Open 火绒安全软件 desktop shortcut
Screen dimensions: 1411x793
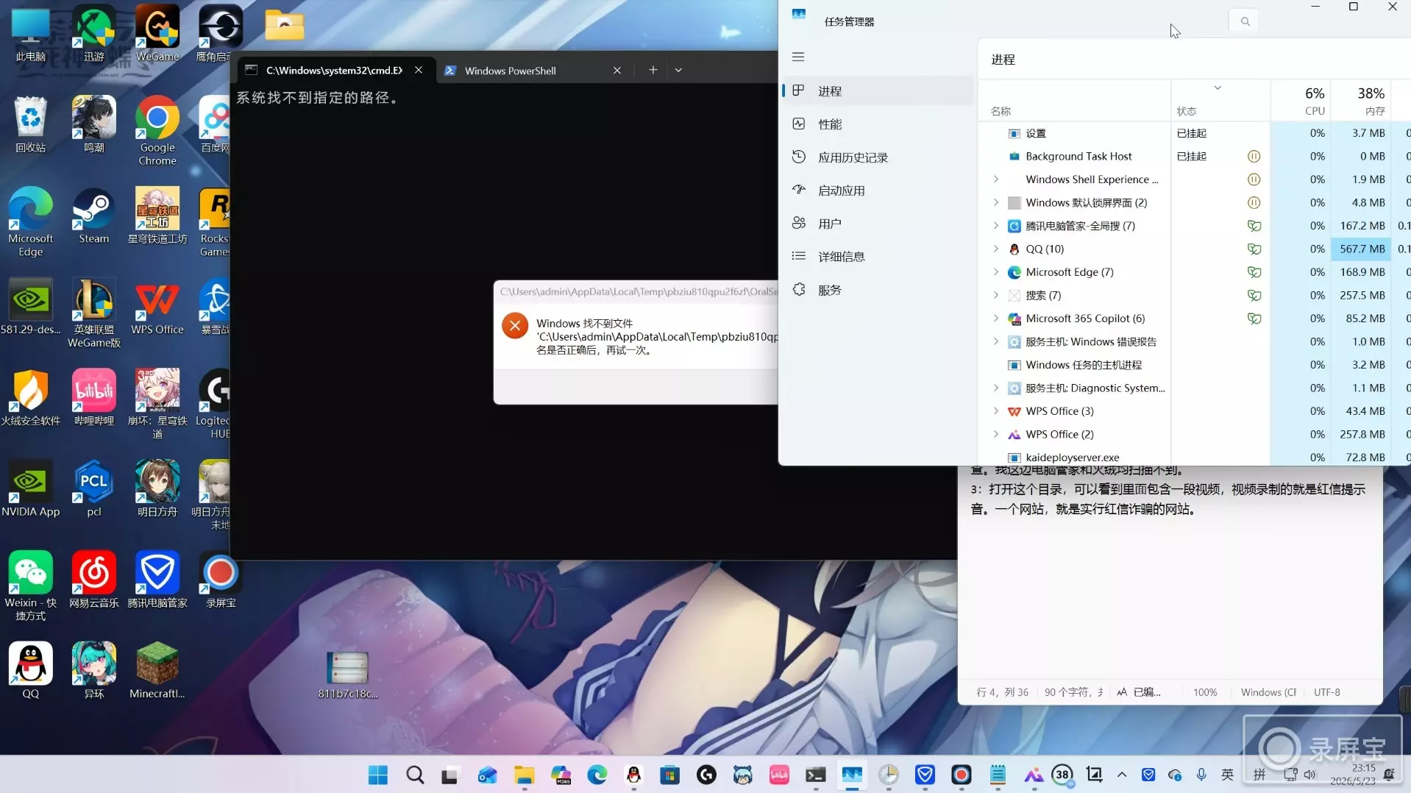point(31,398)
